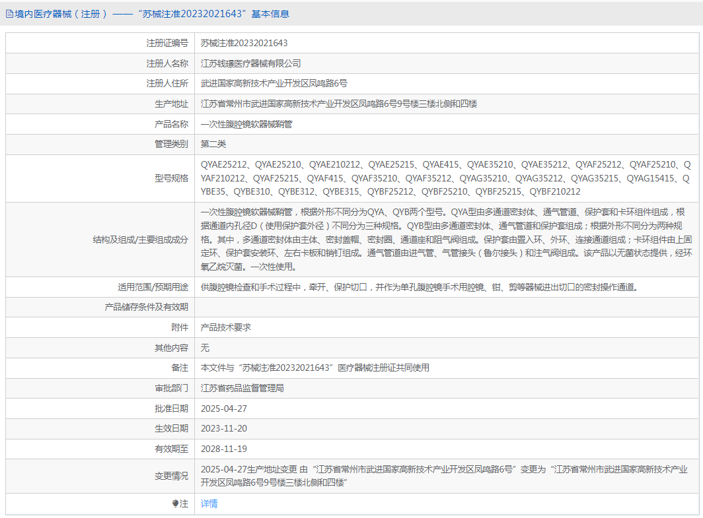
Task: Click the model list starting QYAE25212
Action: tap(445, 178)
